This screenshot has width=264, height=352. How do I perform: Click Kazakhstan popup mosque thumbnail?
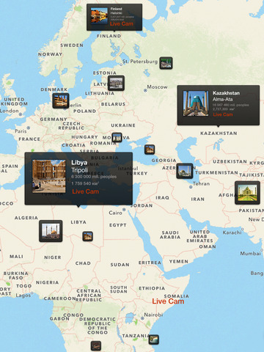coord(196,103)
